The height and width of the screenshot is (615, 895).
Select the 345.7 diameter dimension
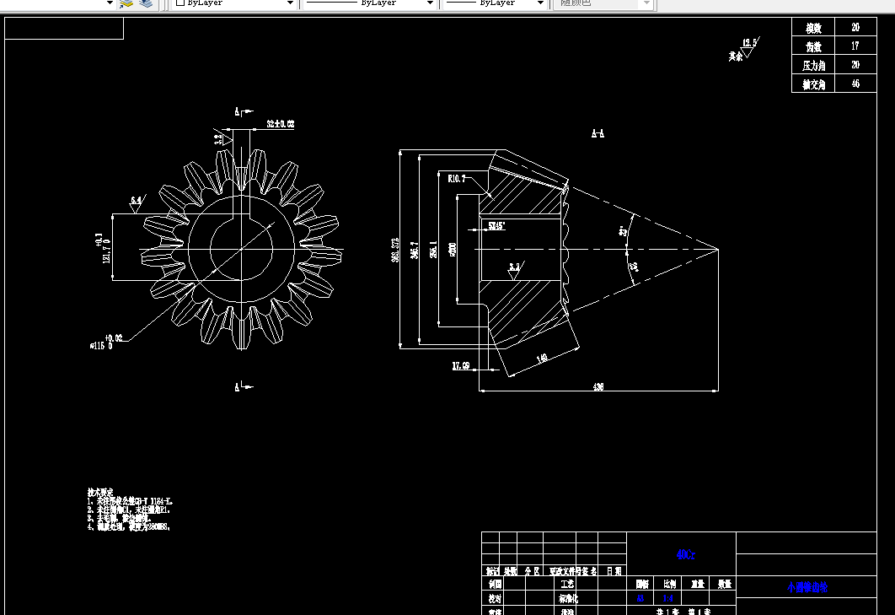click(415, 250)
